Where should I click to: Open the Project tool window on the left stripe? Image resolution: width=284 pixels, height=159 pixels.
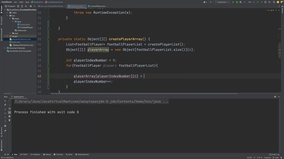click(x=1, y=9)
